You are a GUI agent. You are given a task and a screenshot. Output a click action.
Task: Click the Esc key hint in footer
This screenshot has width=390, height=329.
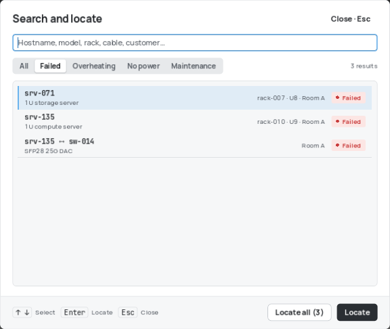pos(127,312)
